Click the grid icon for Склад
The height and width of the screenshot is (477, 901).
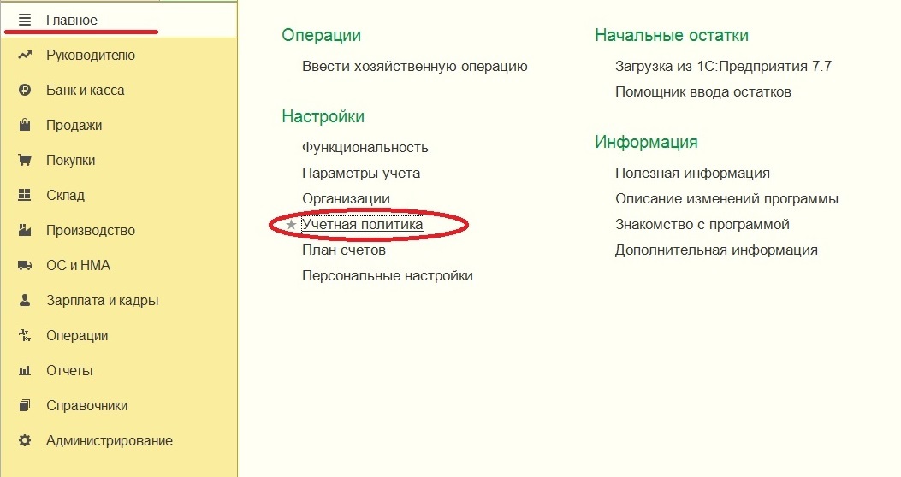pyautogui.click(x=25, y=195)
